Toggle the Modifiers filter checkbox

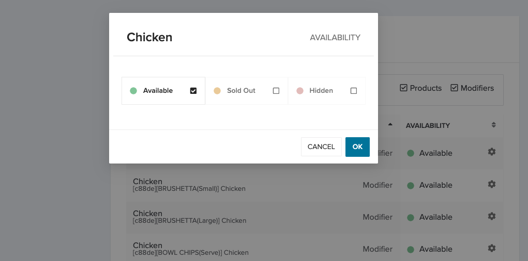(x=455, y=88)
